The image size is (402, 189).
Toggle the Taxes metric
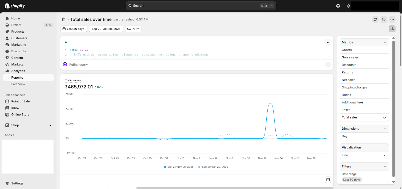pos(364,110)
